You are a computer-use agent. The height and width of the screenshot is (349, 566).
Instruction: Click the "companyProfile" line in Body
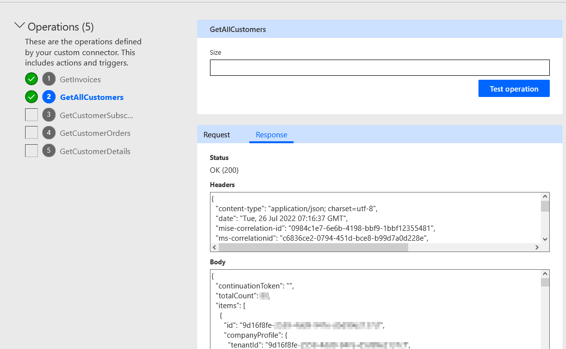[256, 335]
